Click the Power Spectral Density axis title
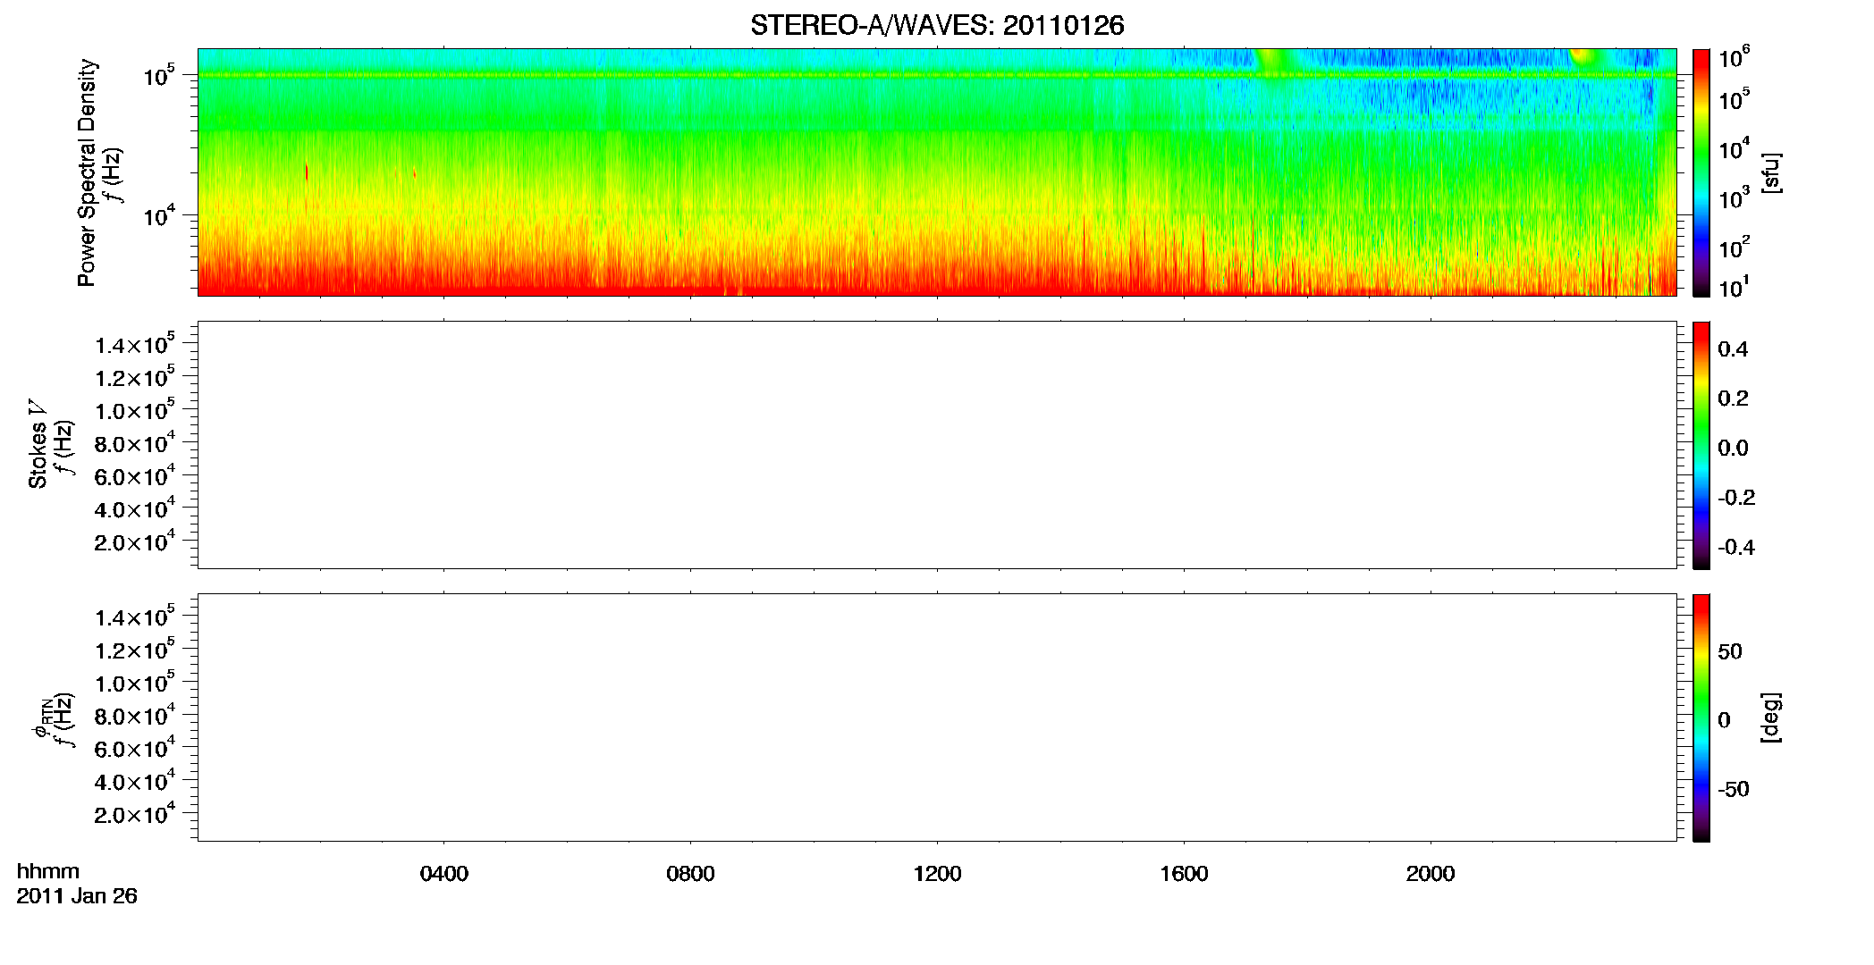 tap(87, 172)
